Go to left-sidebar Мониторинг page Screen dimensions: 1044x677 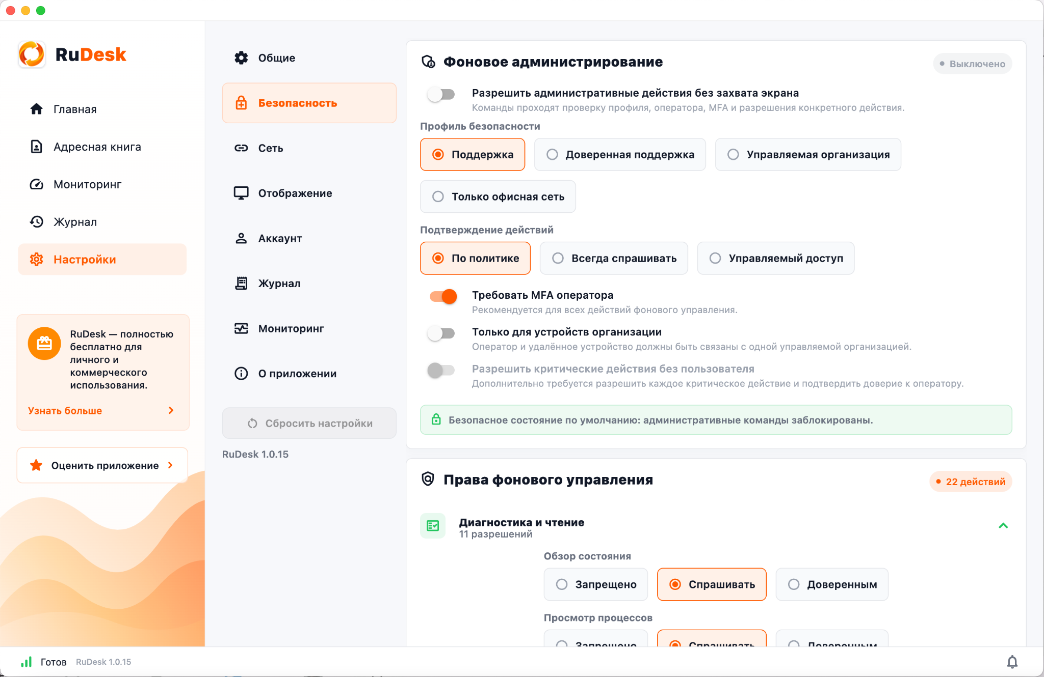102,184
